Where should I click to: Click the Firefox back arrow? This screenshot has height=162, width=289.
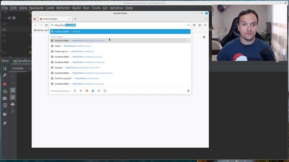35,25
